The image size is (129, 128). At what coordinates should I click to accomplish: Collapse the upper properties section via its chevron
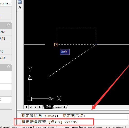[x=8, y=25]
